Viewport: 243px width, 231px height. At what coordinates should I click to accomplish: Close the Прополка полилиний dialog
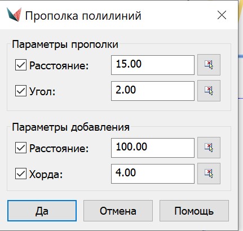point(222,15)
